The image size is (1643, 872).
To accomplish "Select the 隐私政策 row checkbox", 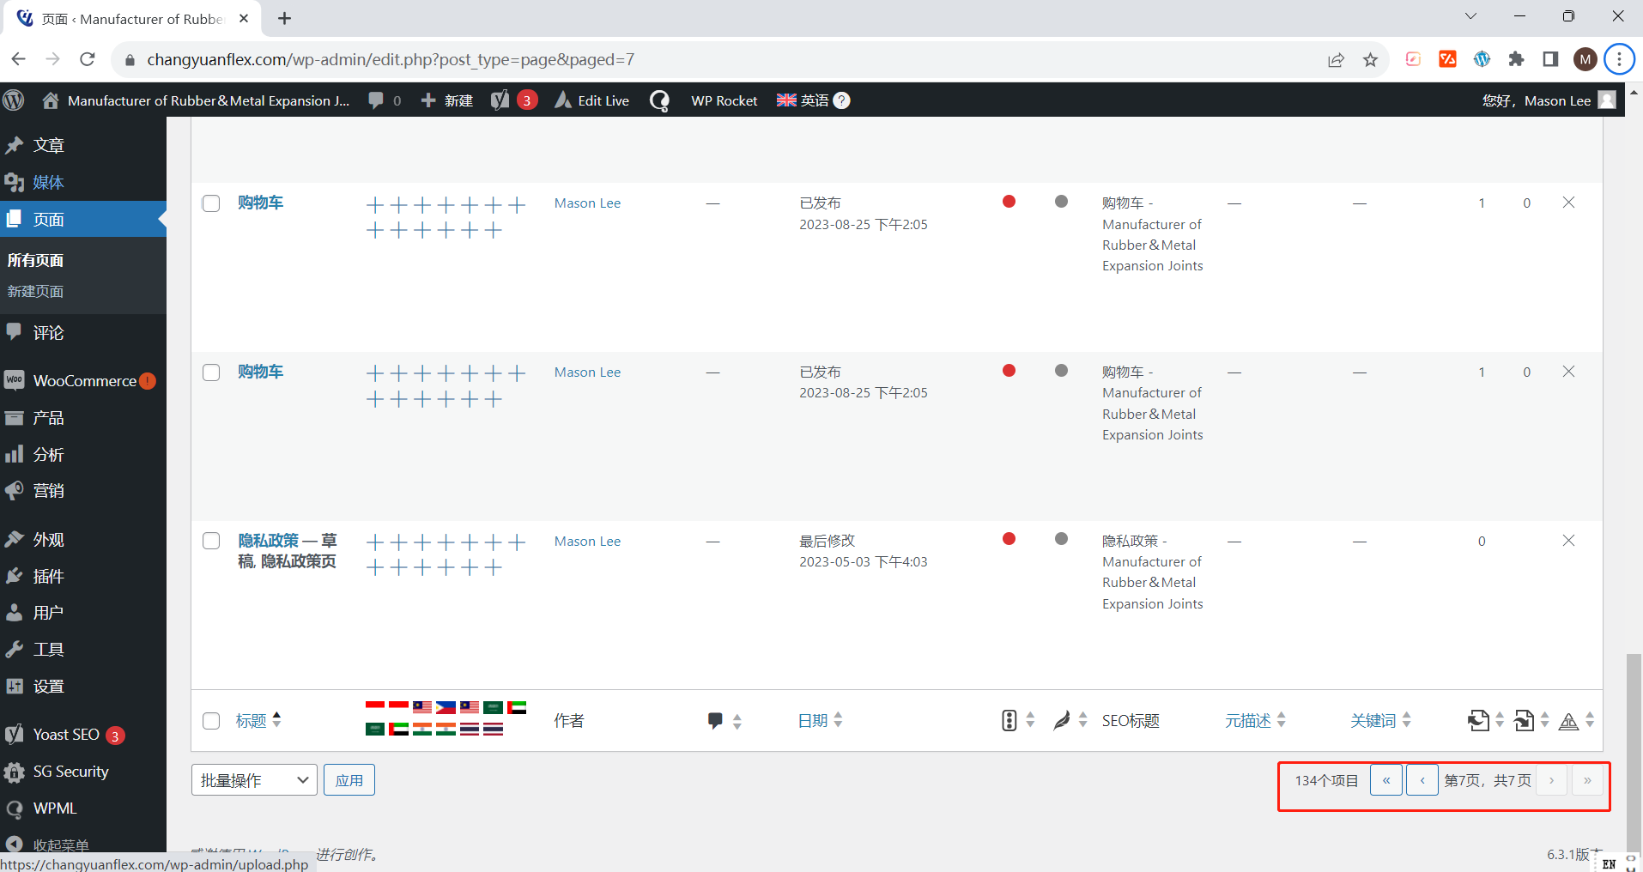I will click(x=211, y=541).
